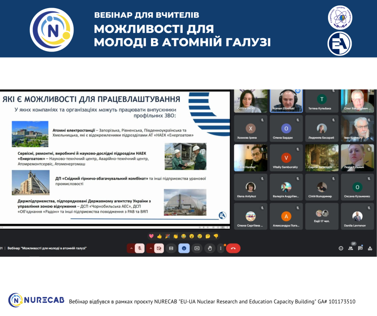Open the chat panel icon
Image resolution: width=377 pixels, height=316 pixels.
tap(360, 249)
